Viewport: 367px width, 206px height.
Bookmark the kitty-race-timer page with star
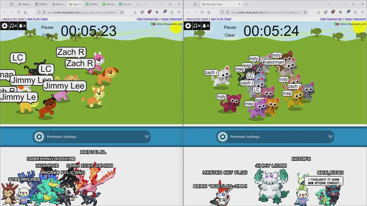[305, 12]
